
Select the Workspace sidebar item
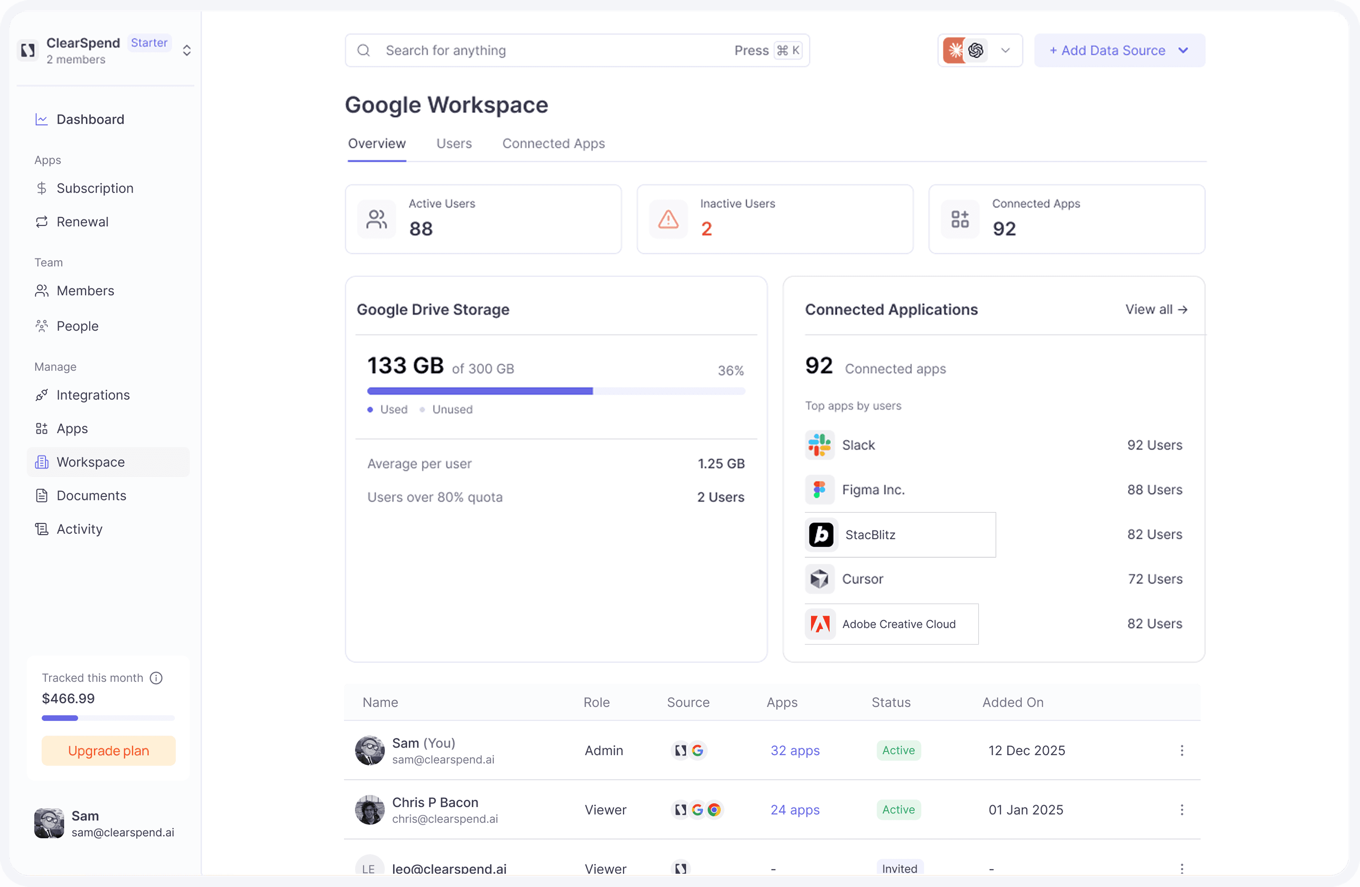pyautogui.click(x=108, y=462)
